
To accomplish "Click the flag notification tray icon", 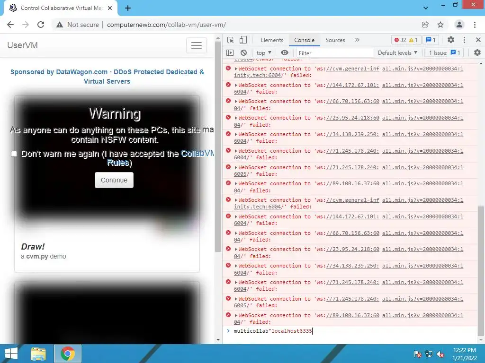I will pyautogui.click(x=418, y=354).
